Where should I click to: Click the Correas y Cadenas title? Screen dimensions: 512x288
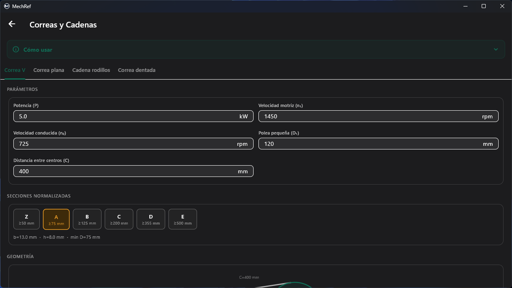(x=63, y=25)
